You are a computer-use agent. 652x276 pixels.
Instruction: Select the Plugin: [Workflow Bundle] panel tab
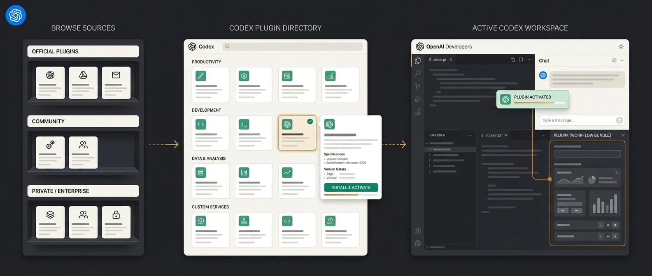point(582,135)
